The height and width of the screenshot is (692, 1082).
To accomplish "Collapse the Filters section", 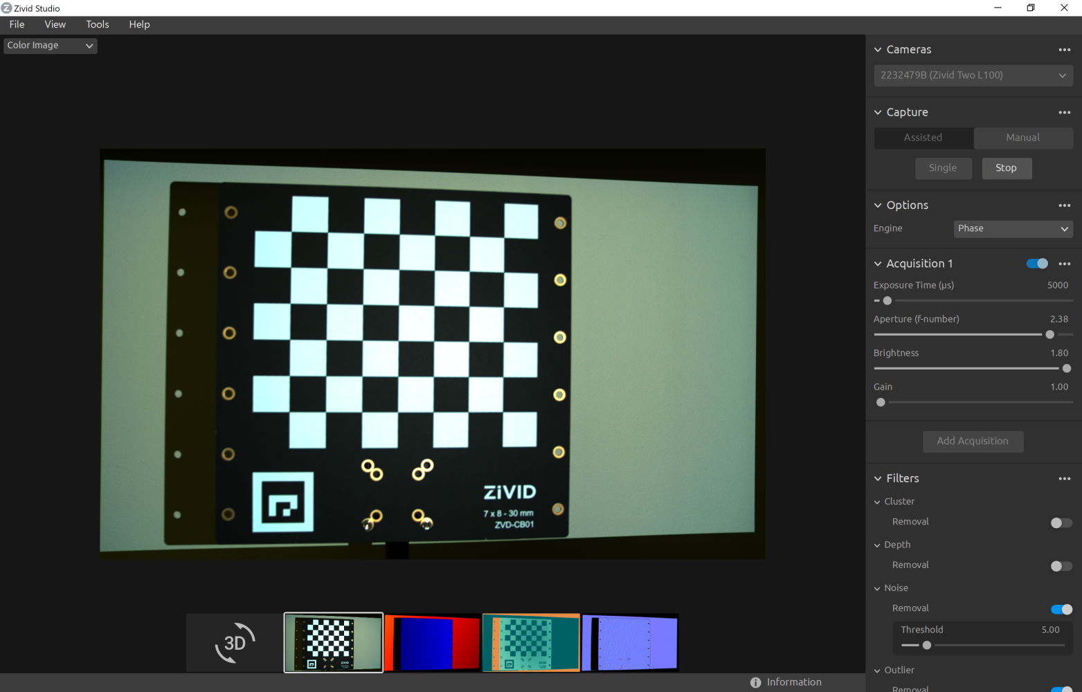I will click(878, 479).
